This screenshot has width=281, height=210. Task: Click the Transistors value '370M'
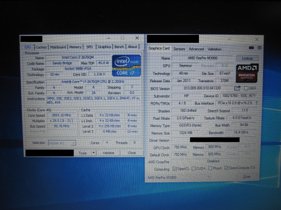coord(224,81)
